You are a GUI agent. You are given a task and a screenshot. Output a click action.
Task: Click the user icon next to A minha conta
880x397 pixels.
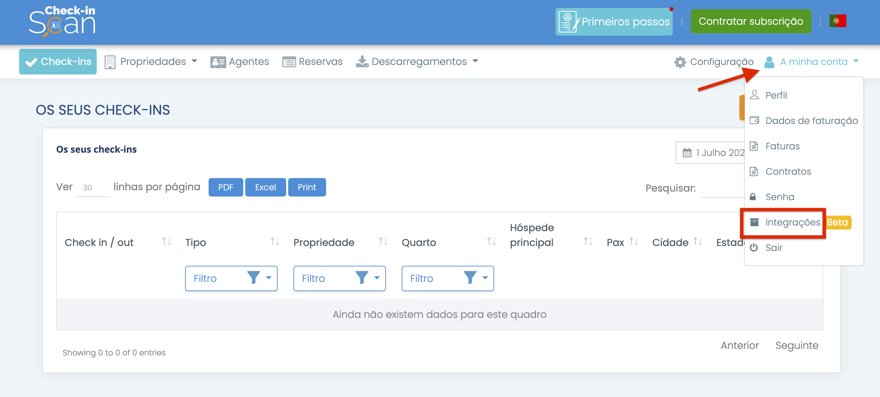pos(770,62)
